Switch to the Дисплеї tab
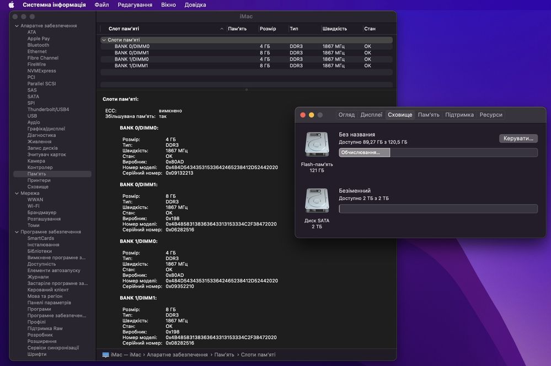The height and width of the screenshot is (366, 551). pos(371,115)
